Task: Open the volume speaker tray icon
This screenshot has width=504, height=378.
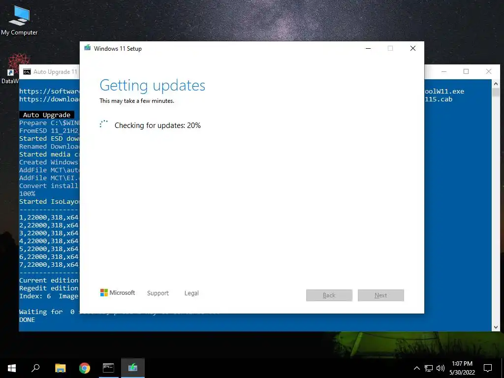Action: point(441,368)
